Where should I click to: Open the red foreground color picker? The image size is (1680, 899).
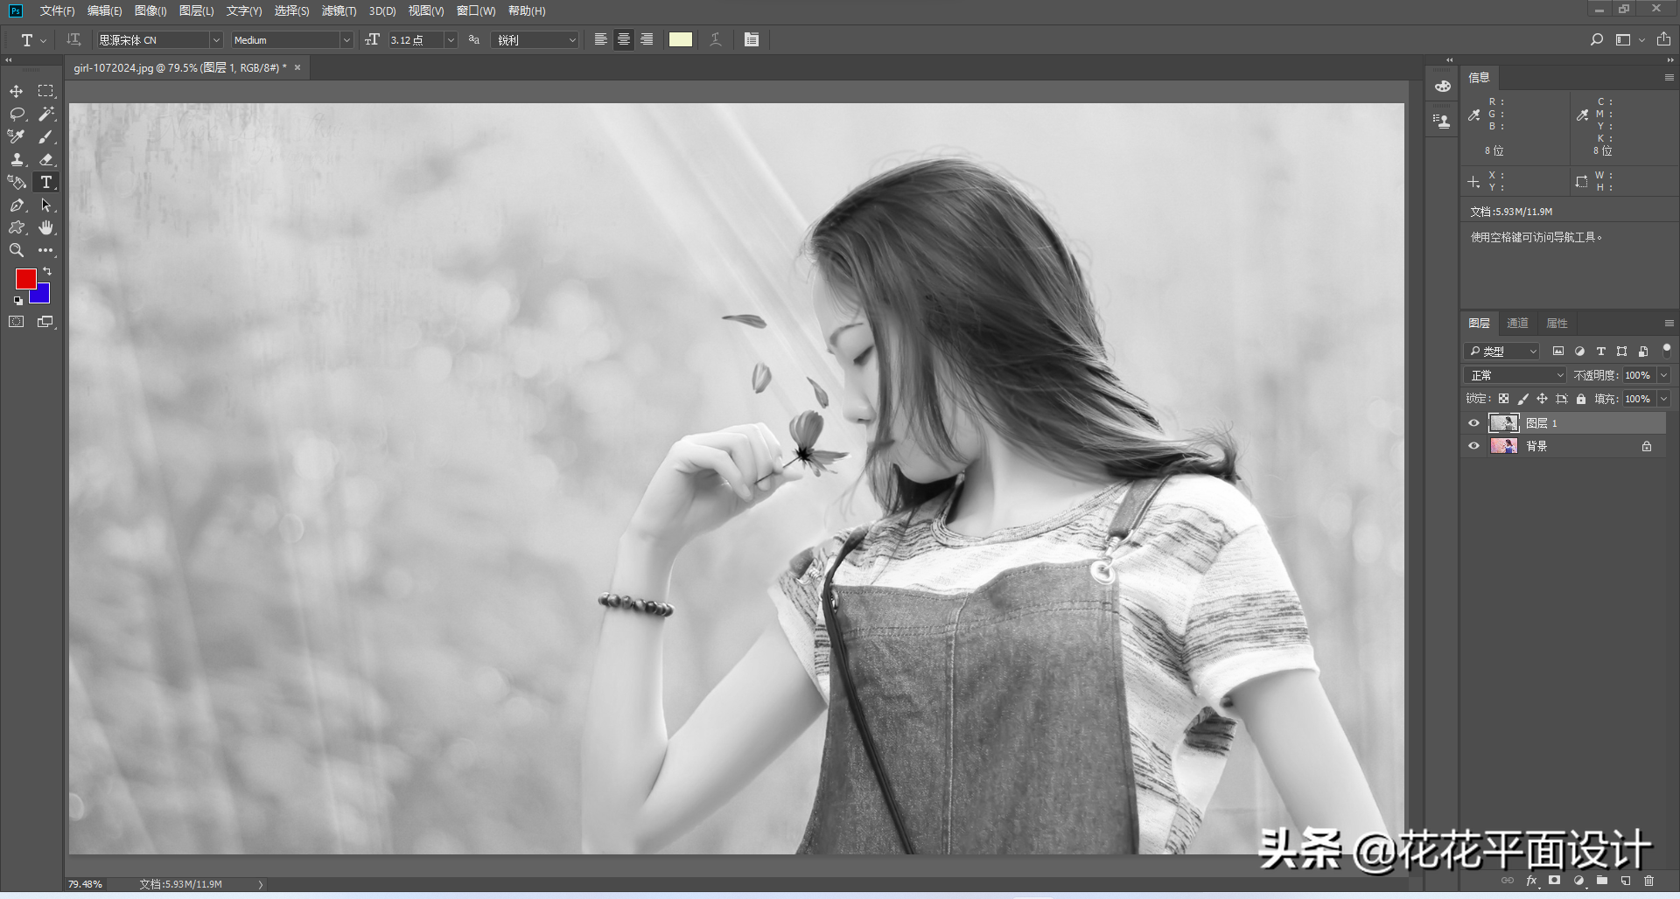[25, 278]
